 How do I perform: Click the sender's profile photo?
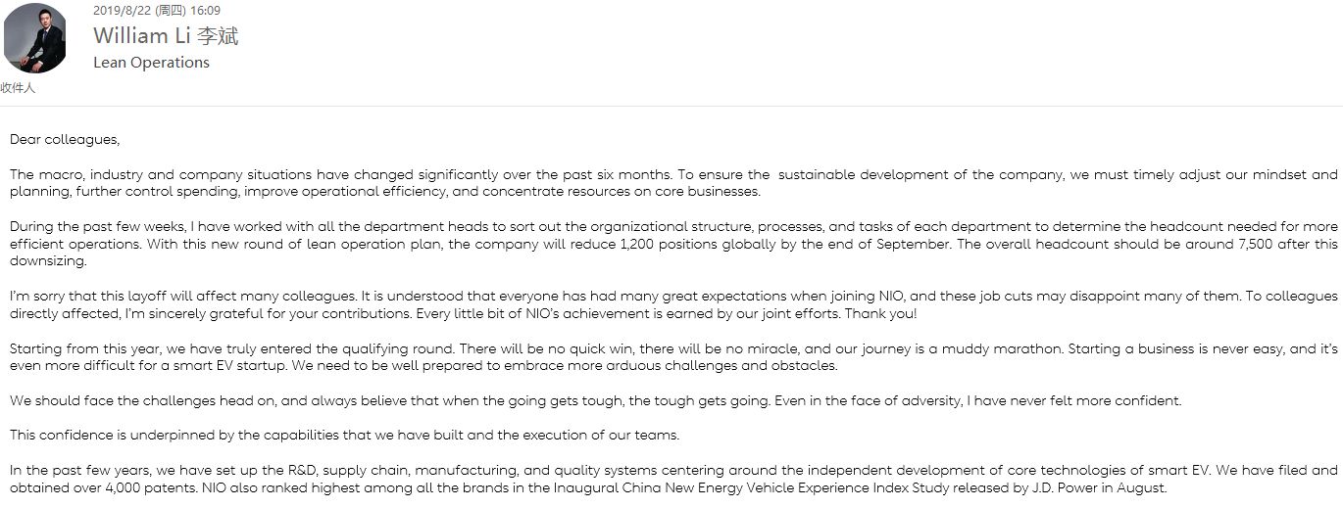point(35,38)
